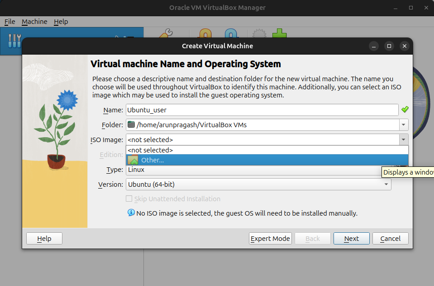Click the Back button
Image resolution: width=434 pixels, height=286 pixels.
(x=313, y=238)
